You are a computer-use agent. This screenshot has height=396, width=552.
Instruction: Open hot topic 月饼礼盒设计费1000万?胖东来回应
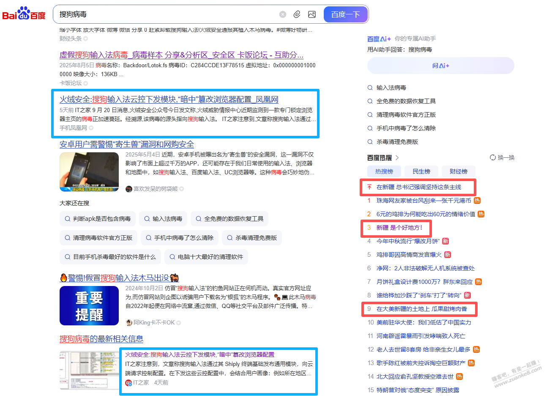click(x=424, y=282)
